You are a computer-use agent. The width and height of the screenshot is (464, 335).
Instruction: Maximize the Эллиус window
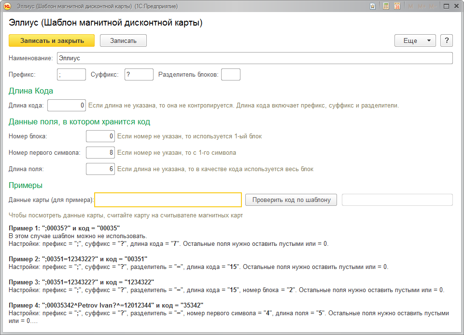pyautogui.click(x=446, y=6)
